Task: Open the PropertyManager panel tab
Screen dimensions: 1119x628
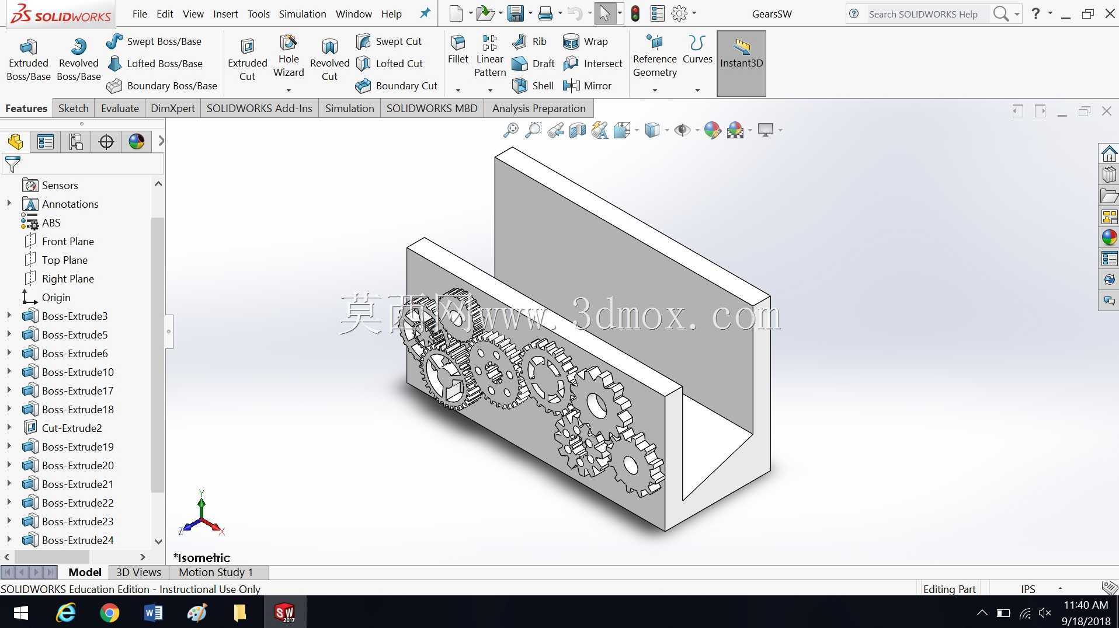Action: (46, 141)
